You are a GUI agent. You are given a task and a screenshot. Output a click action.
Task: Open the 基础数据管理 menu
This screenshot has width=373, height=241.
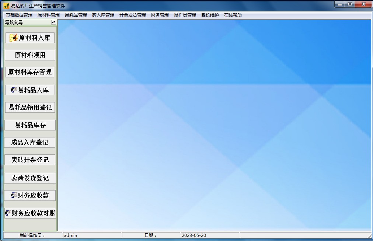tap(19, 15)
